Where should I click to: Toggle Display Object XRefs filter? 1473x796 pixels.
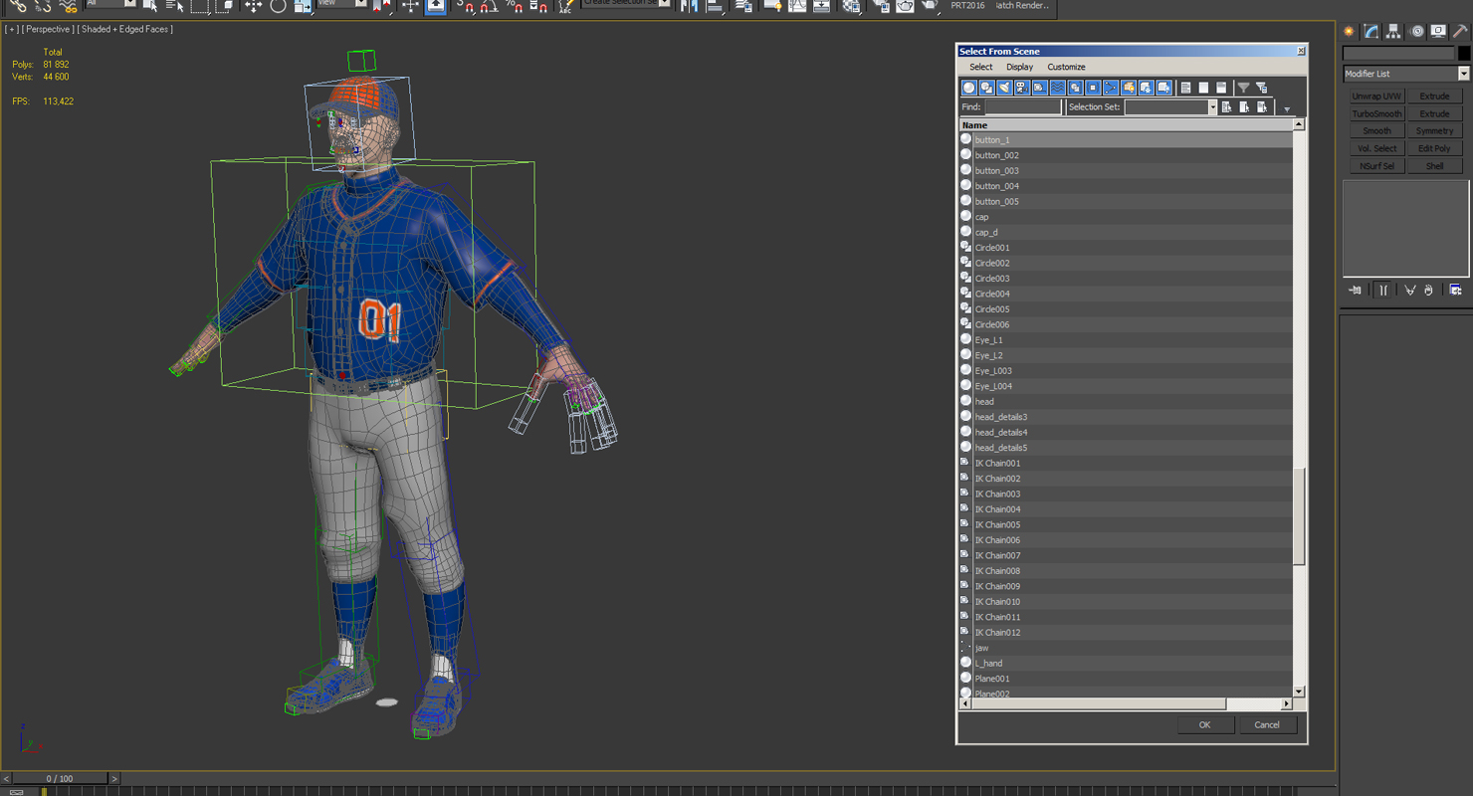pos(1093,88)
